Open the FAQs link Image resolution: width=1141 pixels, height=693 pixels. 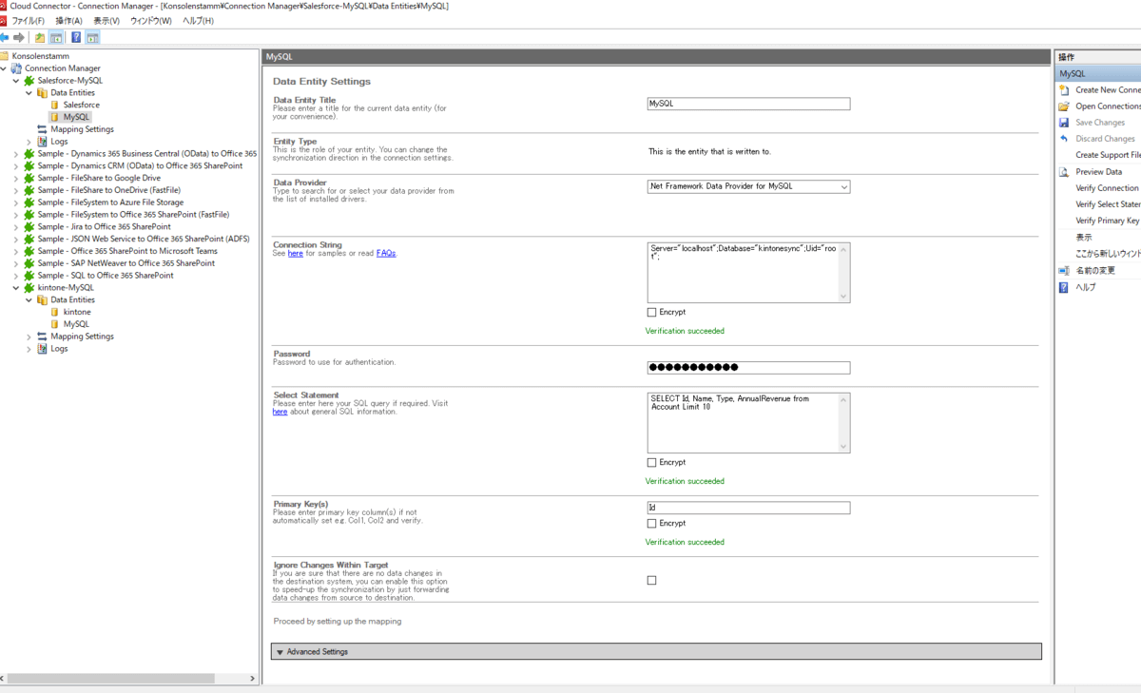[x=386, y=254]
